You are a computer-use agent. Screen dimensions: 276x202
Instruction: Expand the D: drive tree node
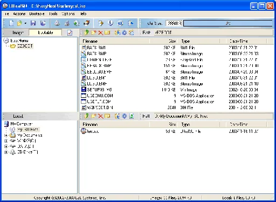click(x=6, y=146)
